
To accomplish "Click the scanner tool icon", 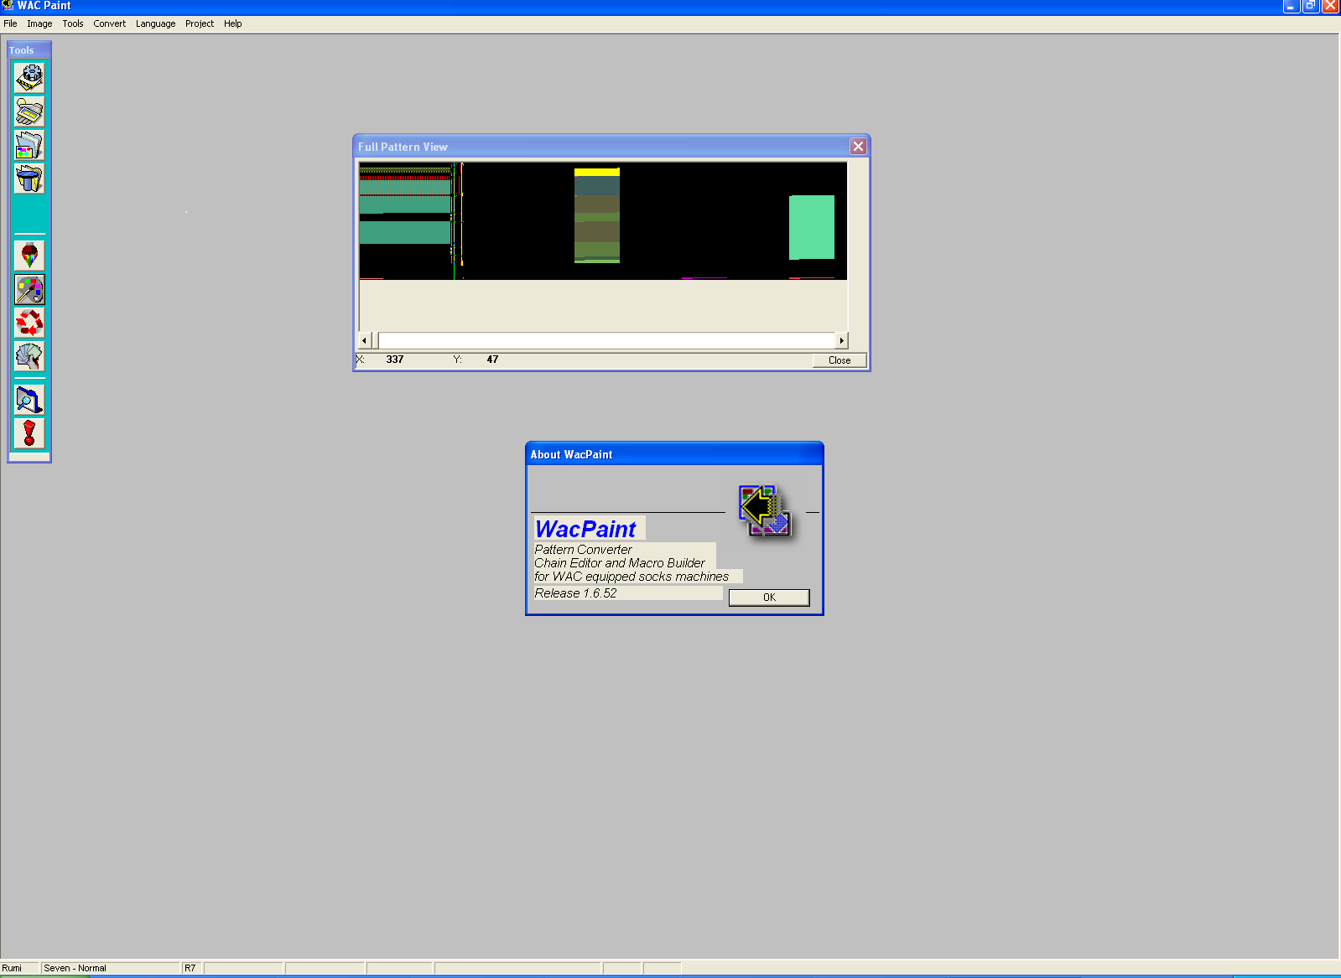I will pos(29,111).
